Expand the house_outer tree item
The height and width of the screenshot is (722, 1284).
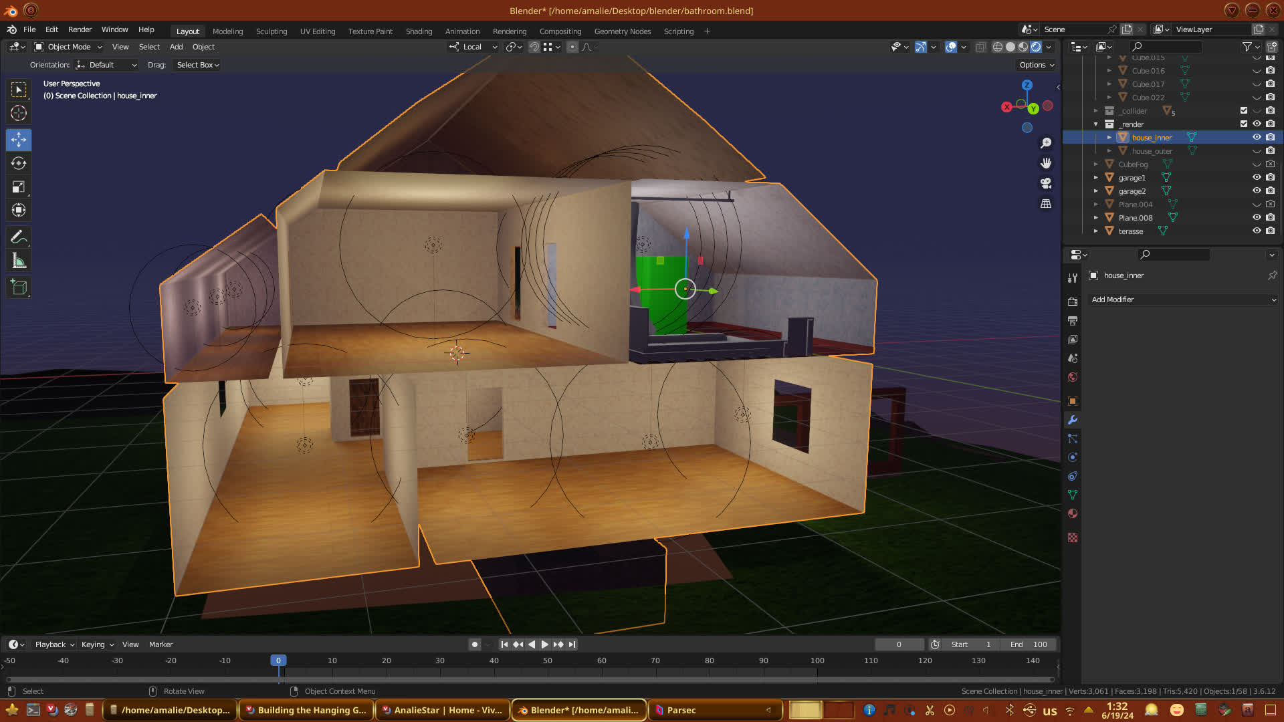pyautogui.click(x=1109, y=151)
